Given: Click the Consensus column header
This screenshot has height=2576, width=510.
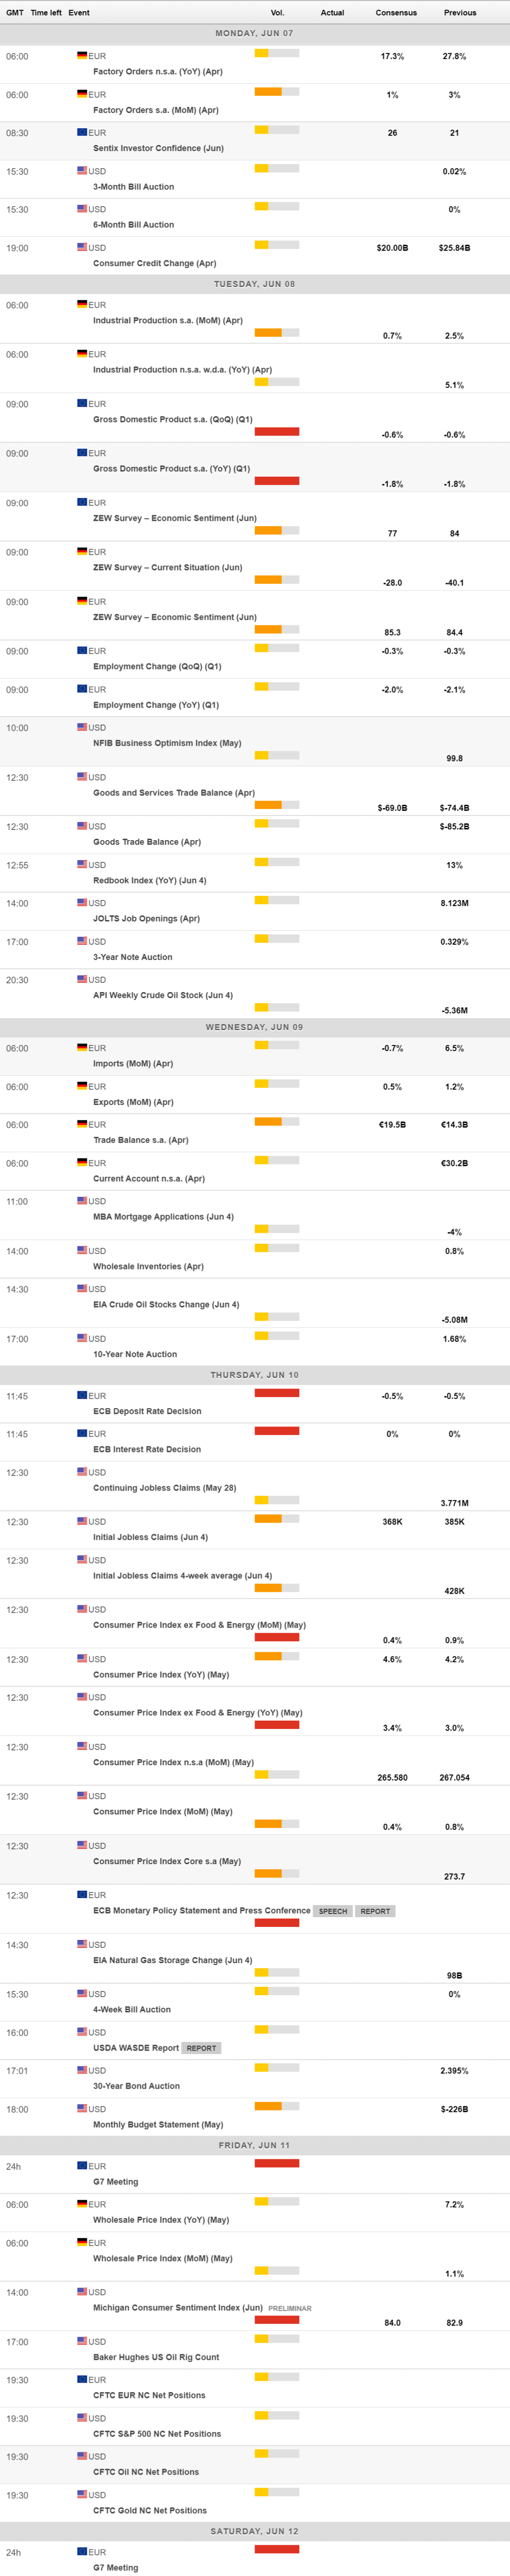Looking at the screenshot, I should point(396,13).
